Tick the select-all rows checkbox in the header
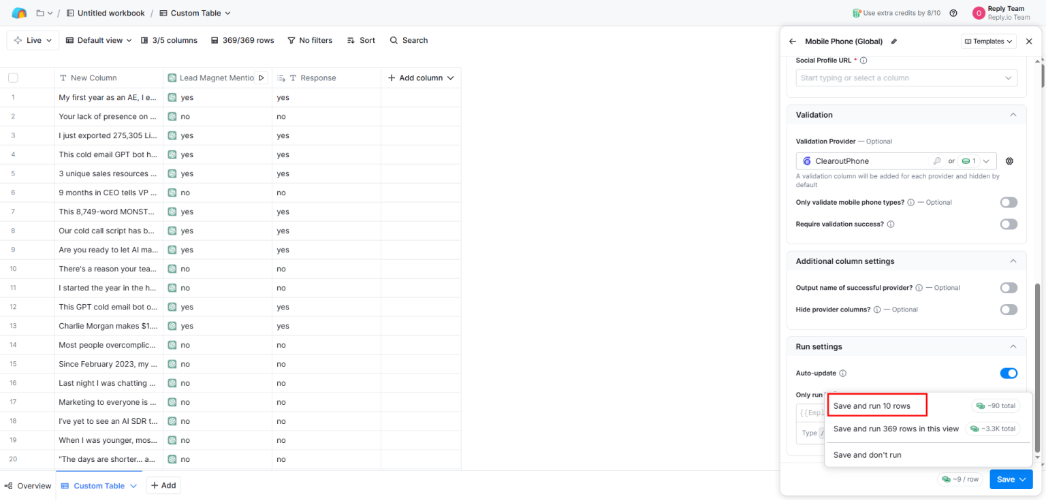1046x500 pixels. coord(13,78)
